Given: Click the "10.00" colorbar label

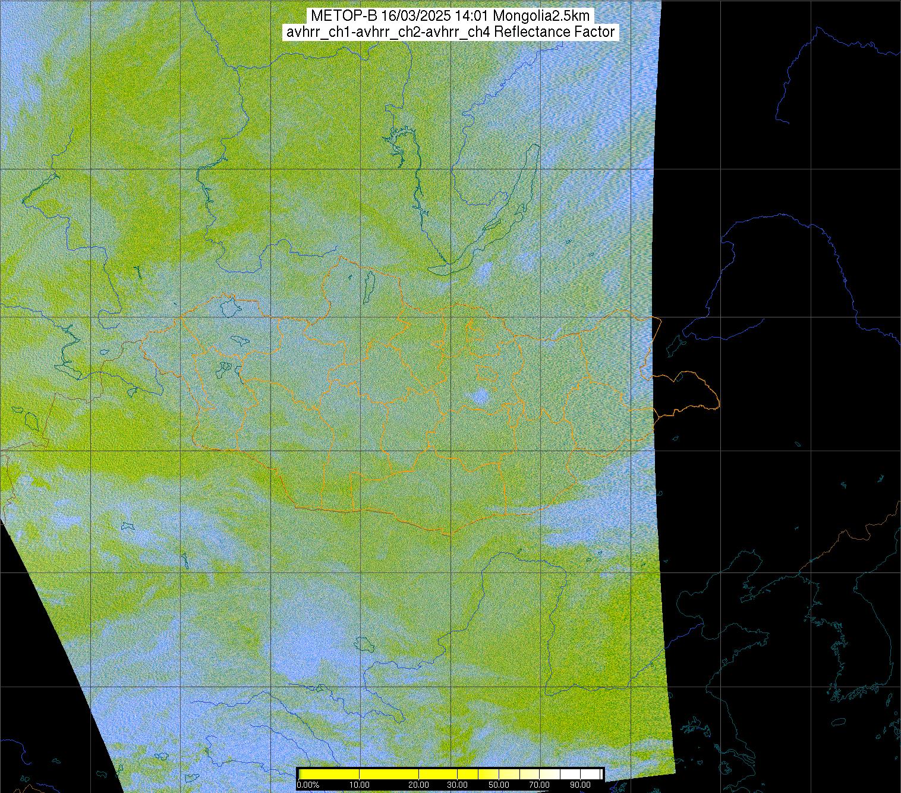Looking at the screenshot, I should click(360, 785).
